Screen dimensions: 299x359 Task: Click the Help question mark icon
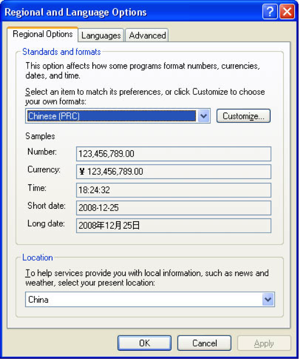pyautogui.click(x=270, y=12)
